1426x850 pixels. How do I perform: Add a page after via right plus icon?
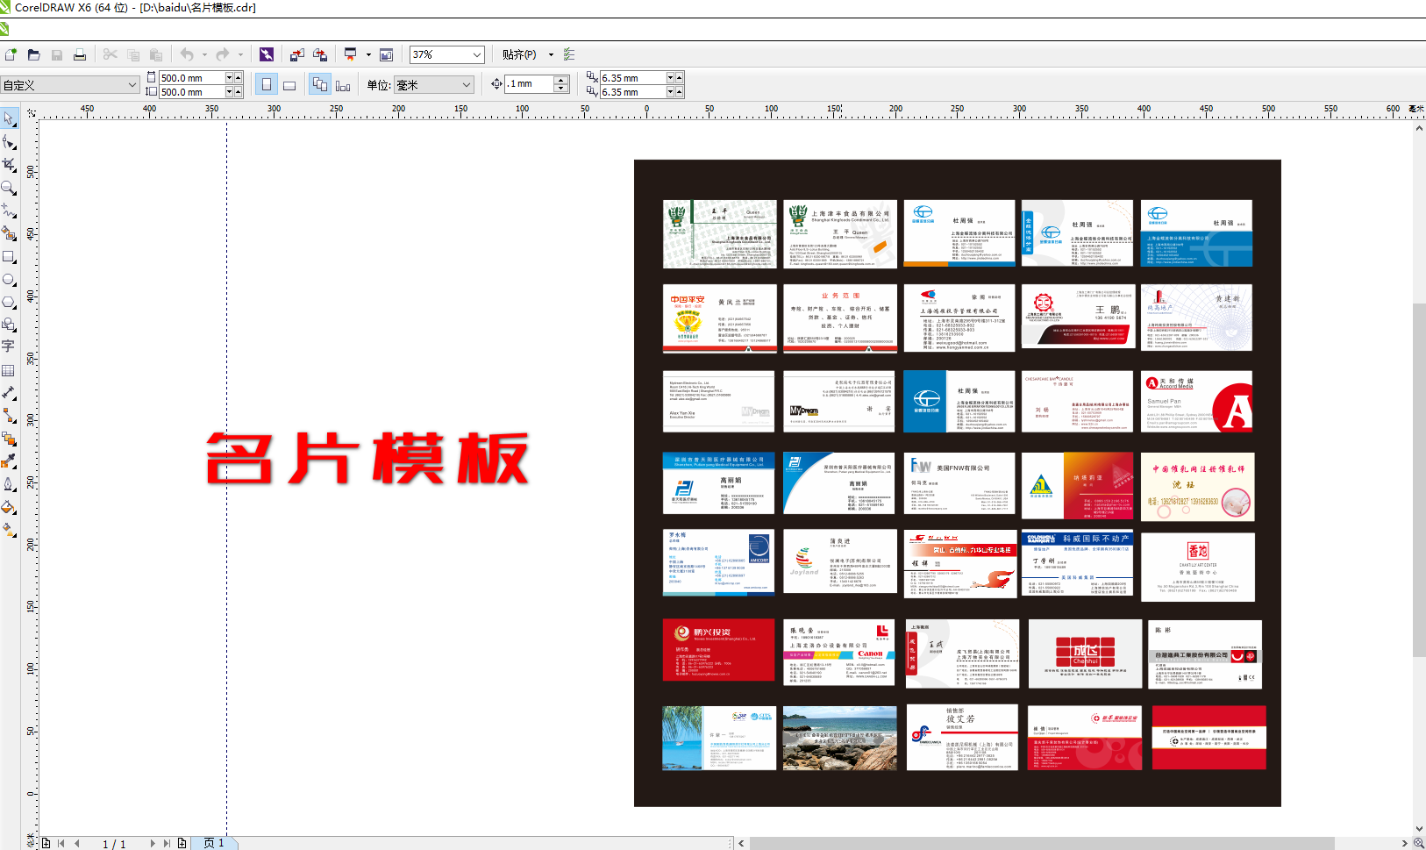(x=182, y=843)
